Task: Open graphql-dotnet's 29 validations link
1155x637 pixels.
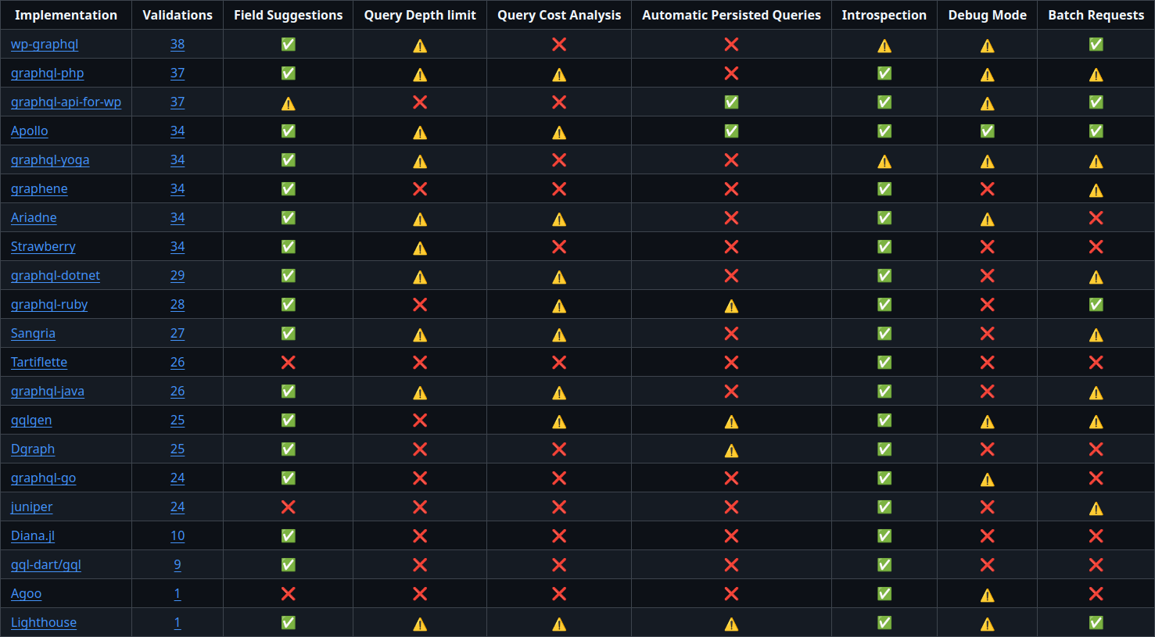Action: pyautogui.click(x=178, y=276)
